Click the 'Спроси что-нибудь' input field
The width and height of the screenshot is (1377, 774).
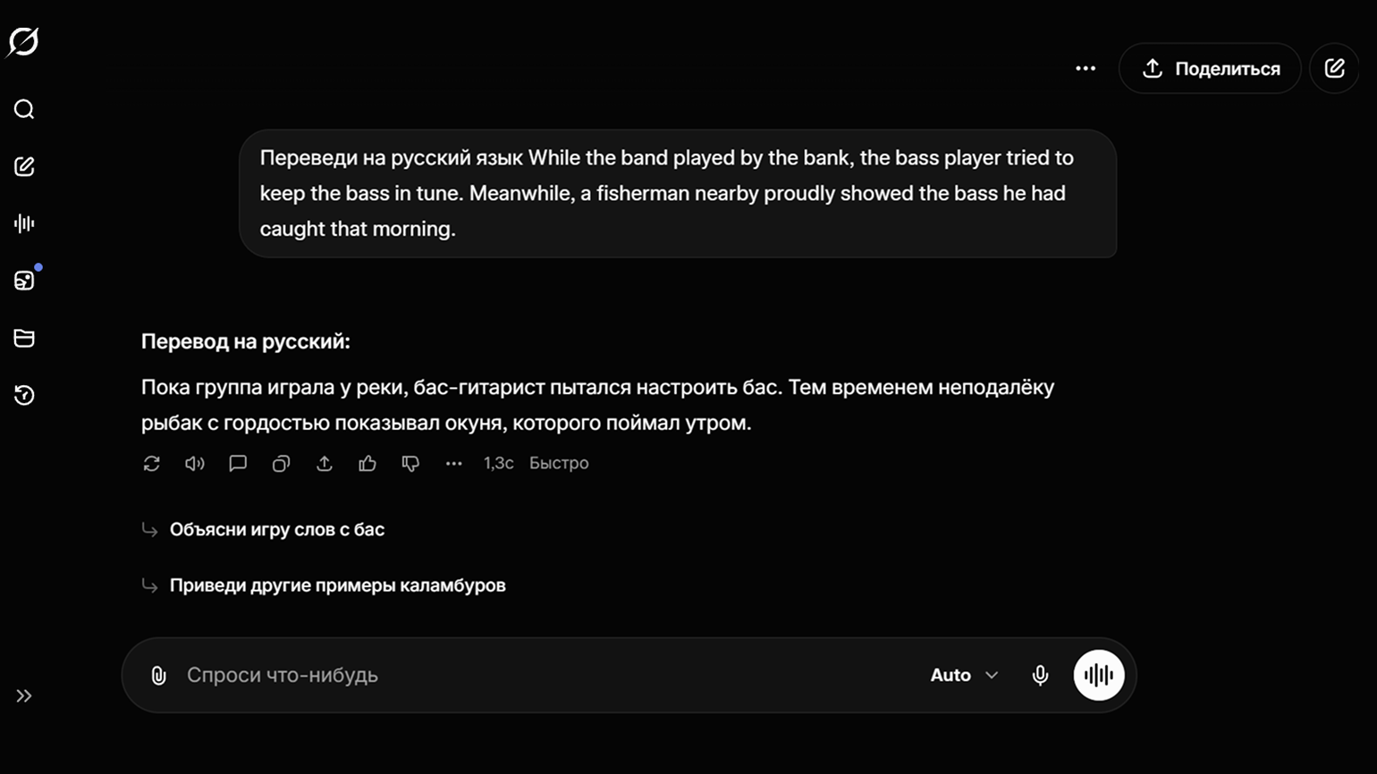(536, 675)
